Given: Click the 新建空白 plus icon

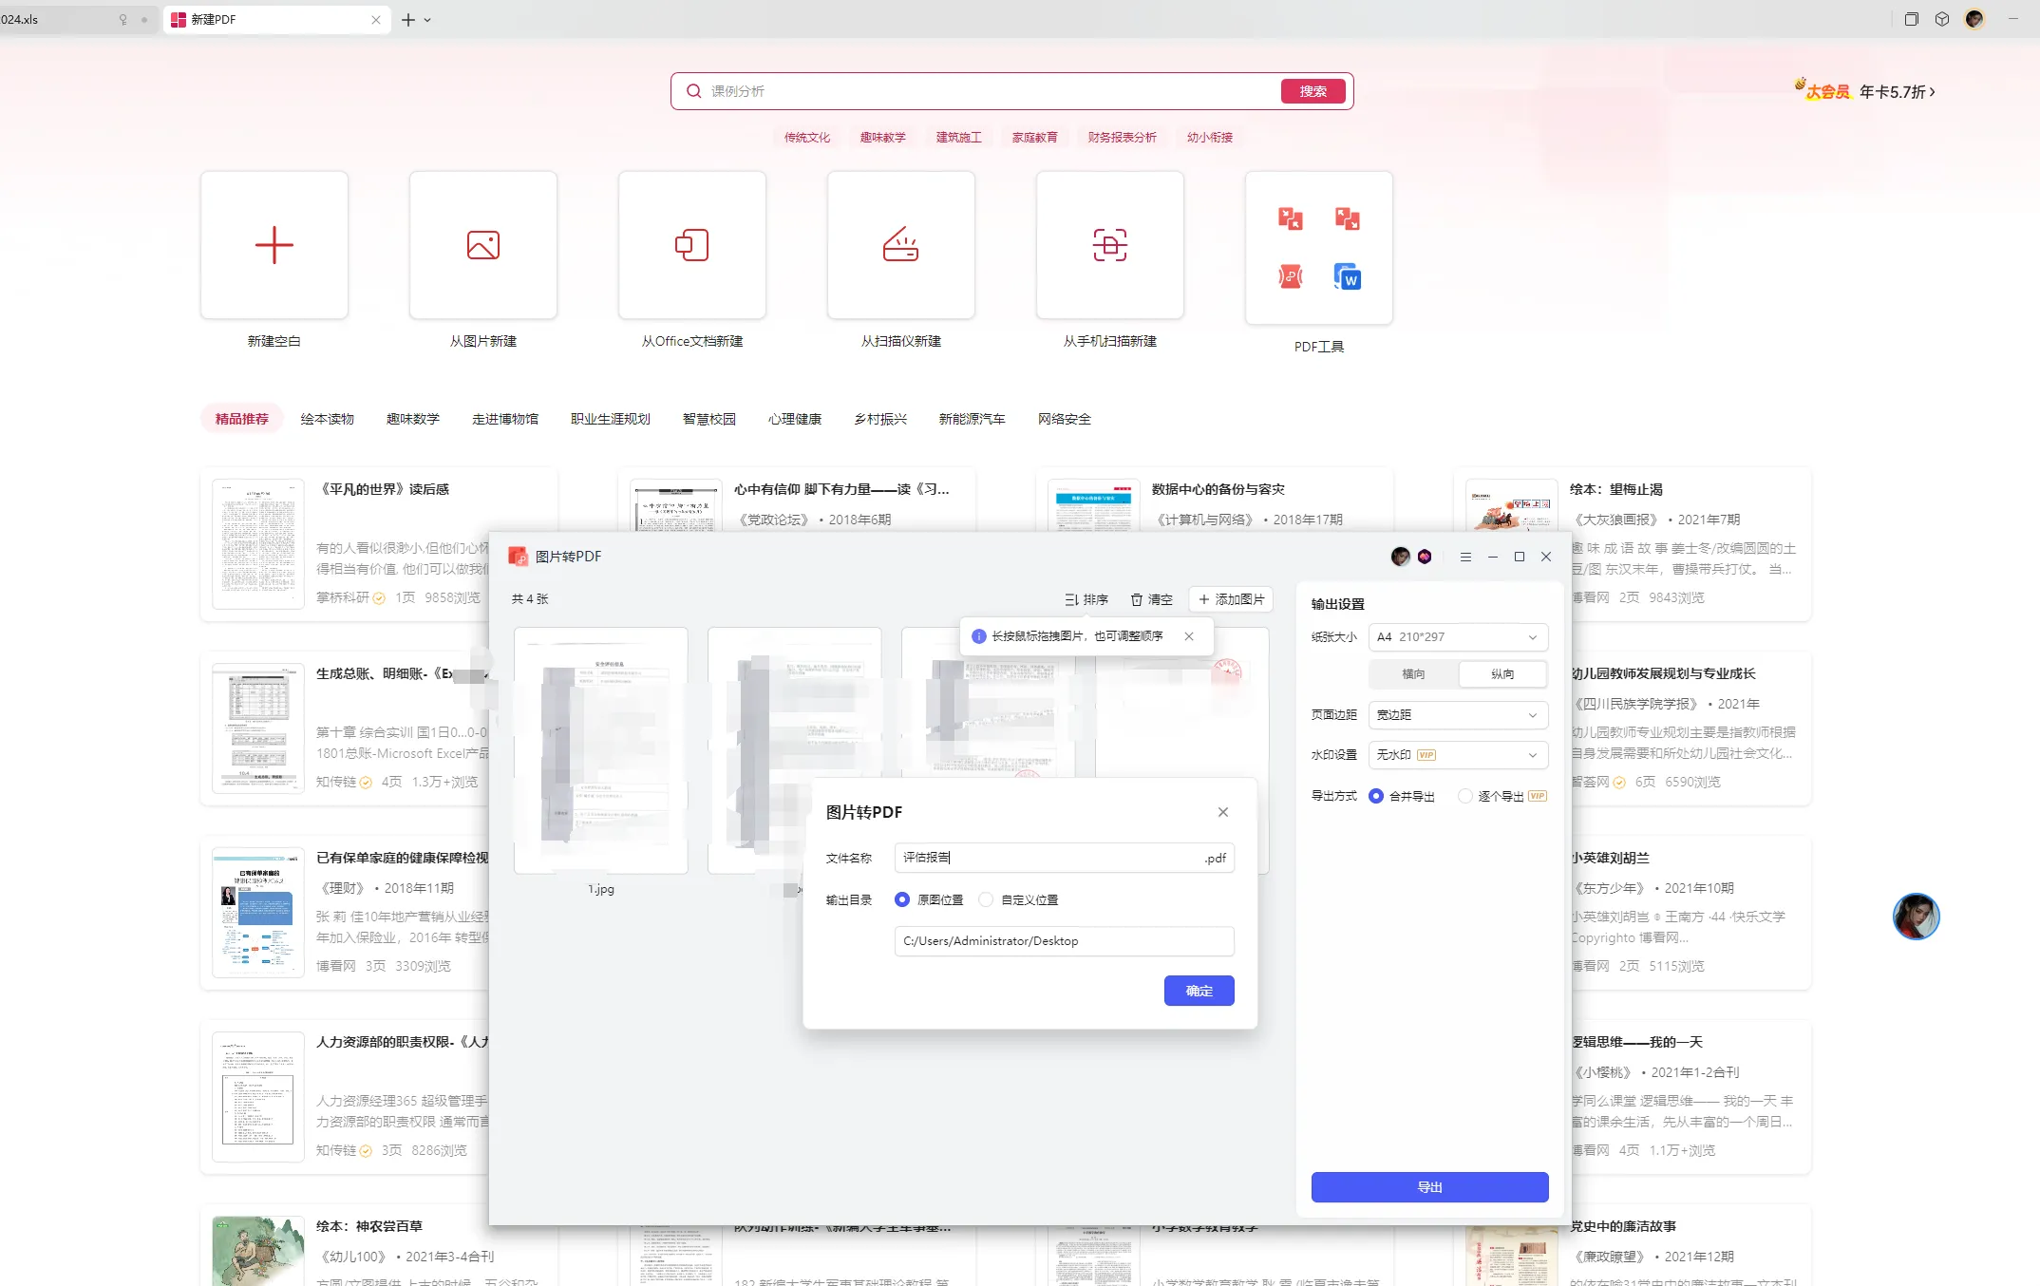Looking at the screenshot, I should (x=274, y=245).
